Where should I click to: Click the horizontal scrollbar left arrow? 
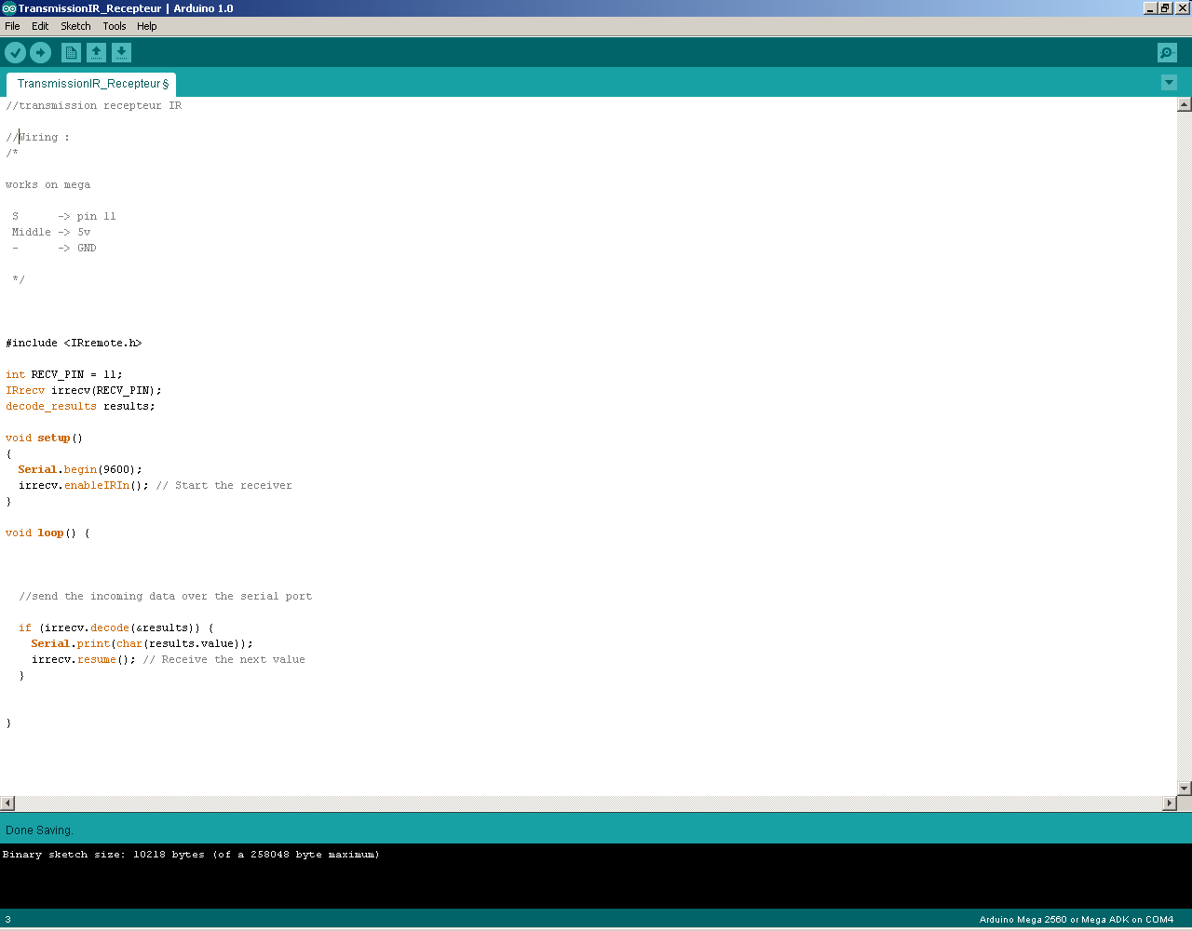point(7,803)
